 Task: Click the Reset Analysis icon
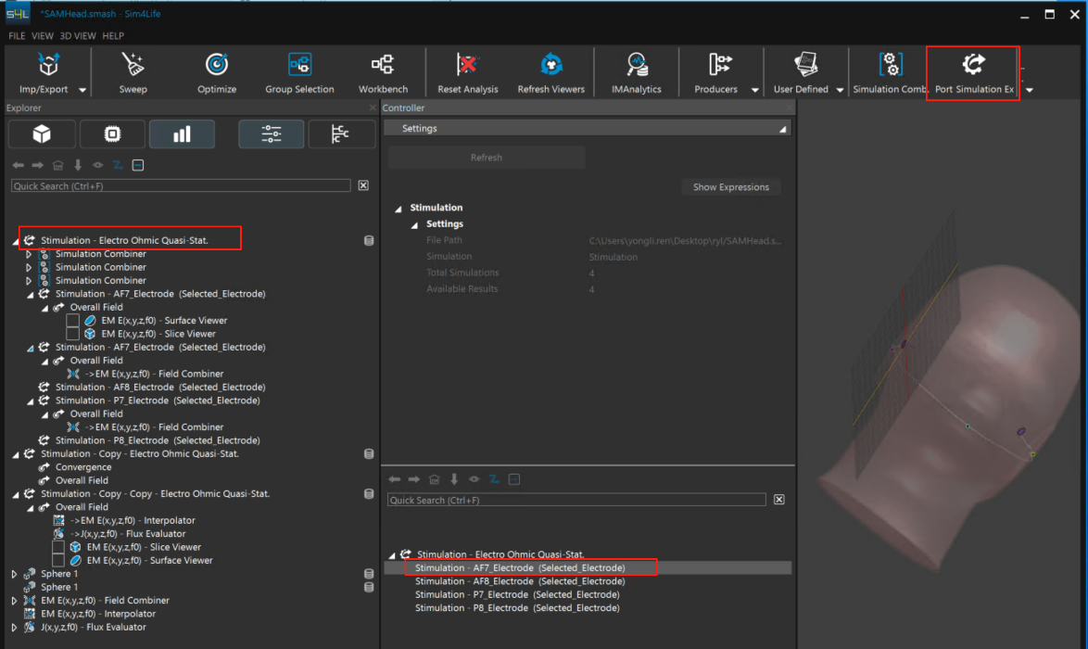click(468, 65)
